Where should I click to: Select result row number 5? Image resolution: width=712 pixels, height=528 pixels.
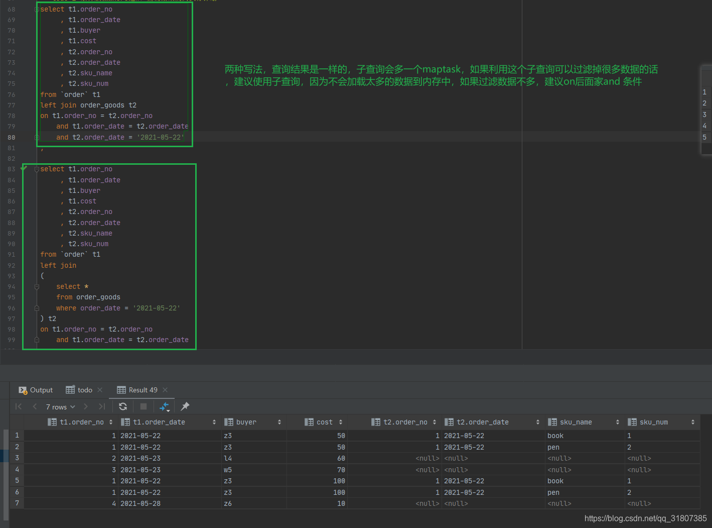click(17, 481)
